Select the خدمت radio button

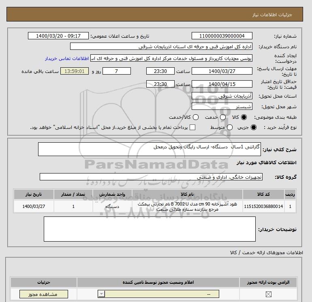point(223,117)
